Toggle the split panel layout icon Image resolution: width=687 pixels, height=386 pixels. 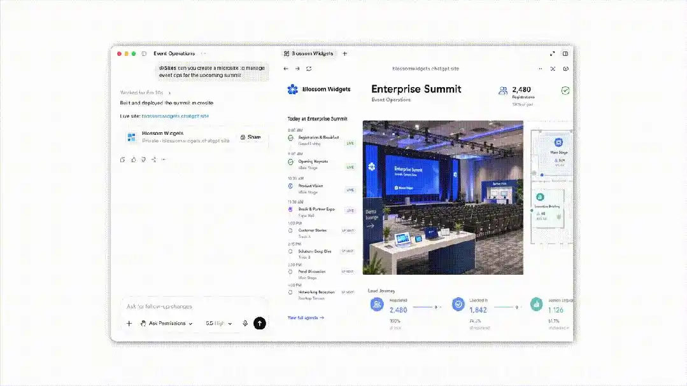click(565, 53)
